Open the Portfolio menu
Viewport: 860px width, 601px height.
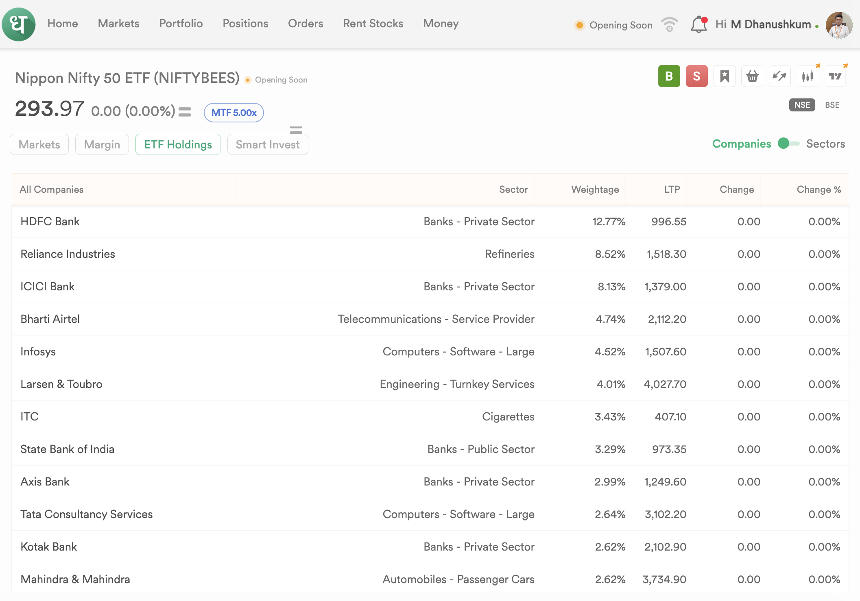point(181,24)
